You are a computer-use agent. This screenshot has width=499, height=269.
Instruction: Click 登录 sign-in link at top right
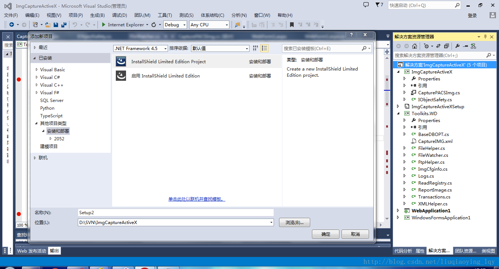(472, 15)
